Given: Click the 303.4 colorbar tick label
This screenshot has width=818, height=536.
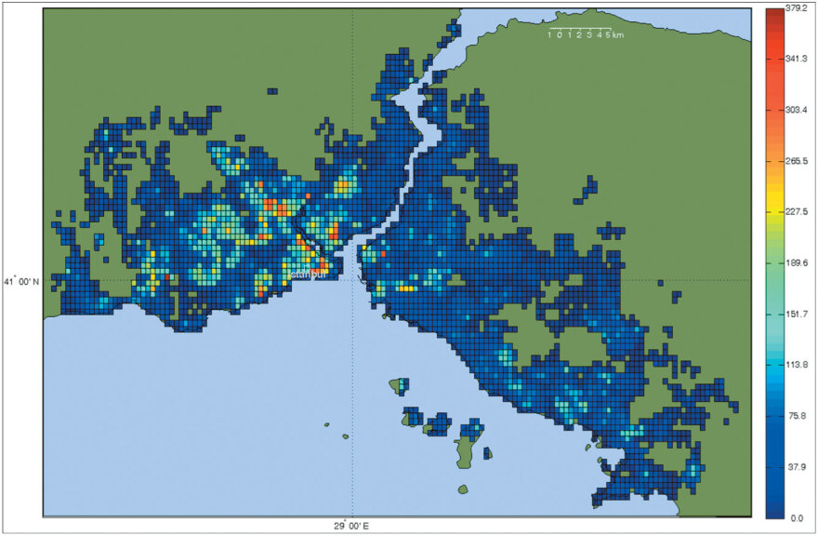Looking at the screenshot, I should (796, 109).
